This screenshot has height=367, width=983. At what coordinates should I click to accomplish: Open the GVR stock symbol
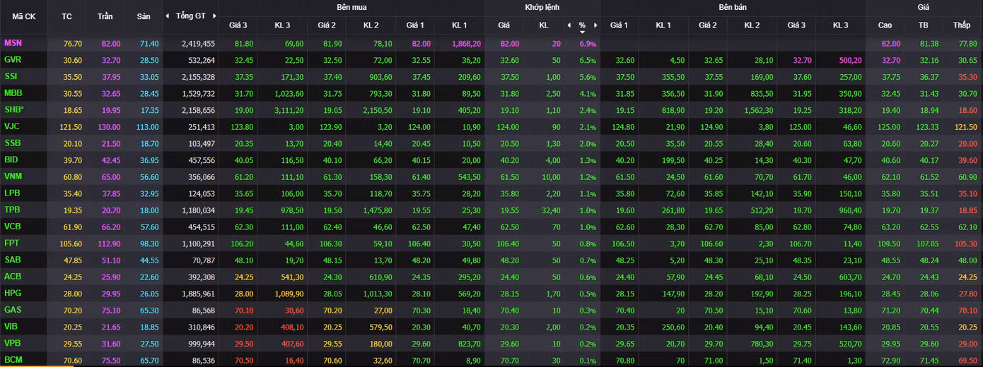(12, 60)
